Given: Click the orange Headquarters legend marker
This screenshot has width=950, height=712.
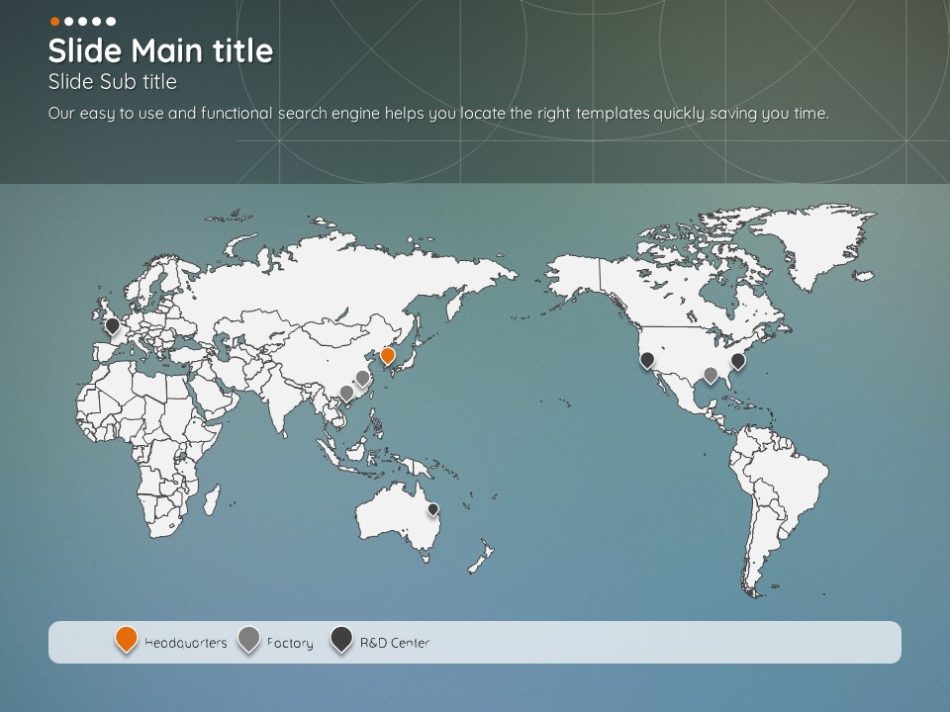Looking at the screenshot, I should [126, 639].
